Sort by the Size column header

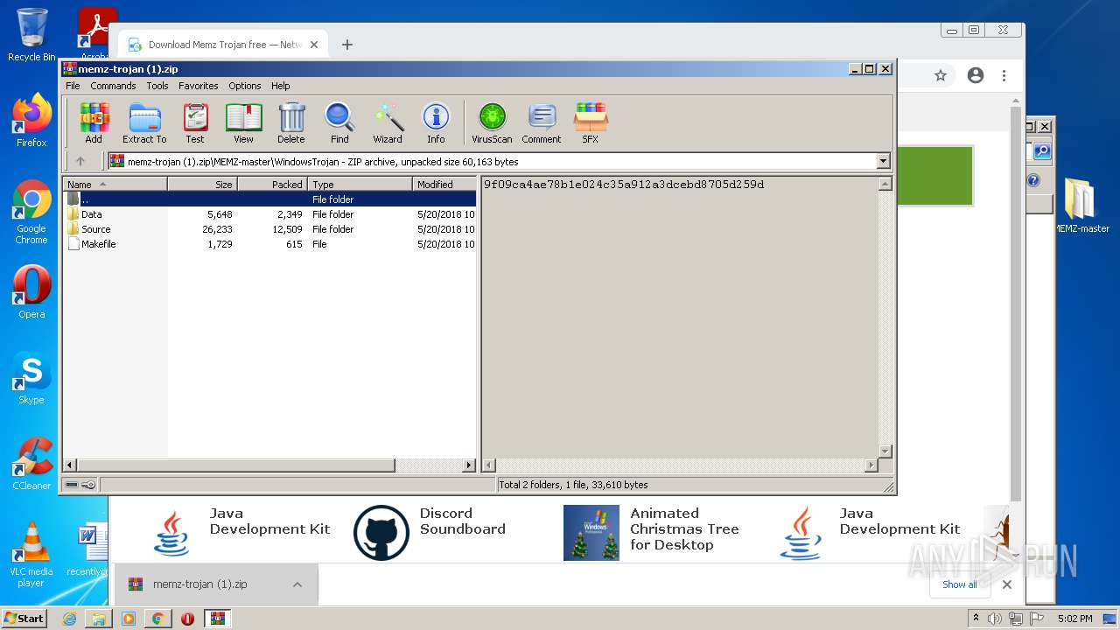coord(202,184)
